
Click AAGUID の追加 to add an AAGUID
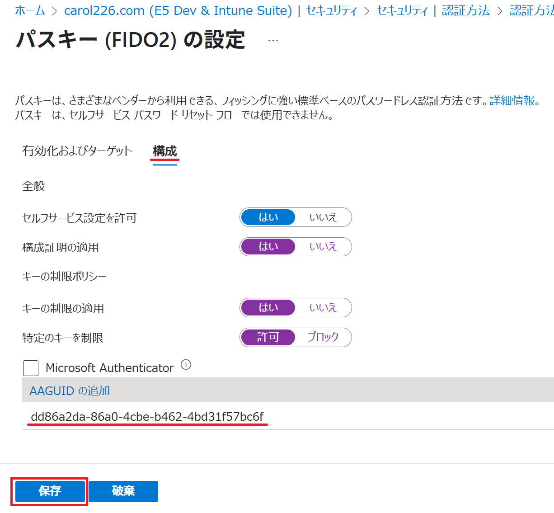click(70, 391)
